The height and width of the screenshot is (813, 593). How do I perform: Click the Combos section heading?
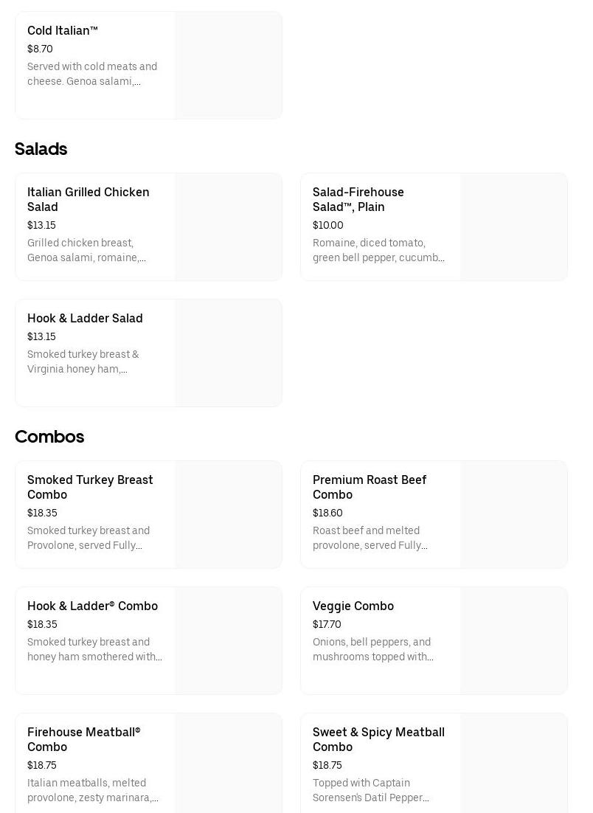(49, 437)
